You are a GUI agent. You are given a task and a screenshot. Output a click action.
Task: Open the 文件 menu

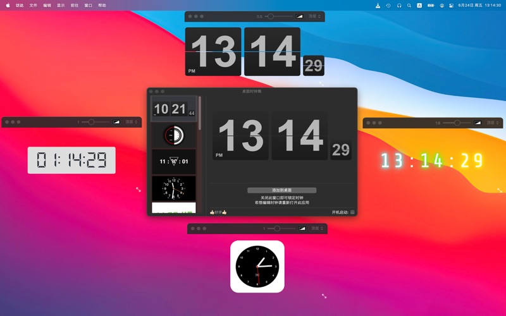(34, 5)
